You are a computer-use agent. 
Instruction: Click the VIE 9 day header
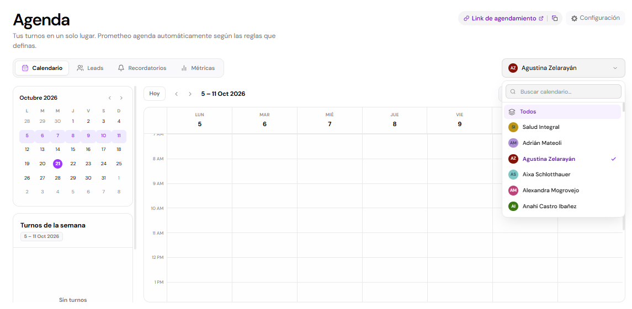[x=459, y=120]
